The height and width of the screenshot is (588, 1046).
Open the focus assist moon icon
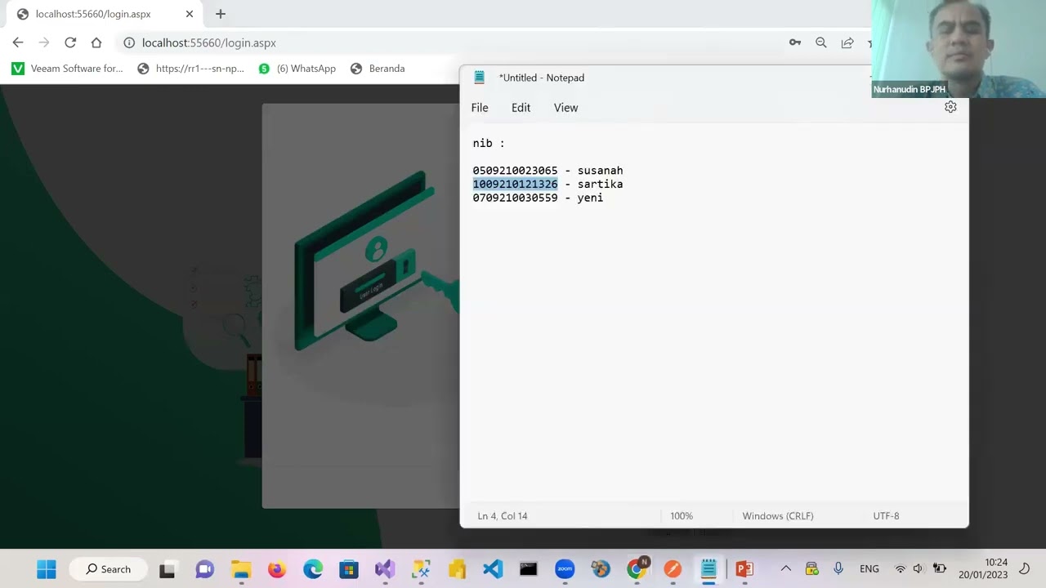pos(1025,569)
